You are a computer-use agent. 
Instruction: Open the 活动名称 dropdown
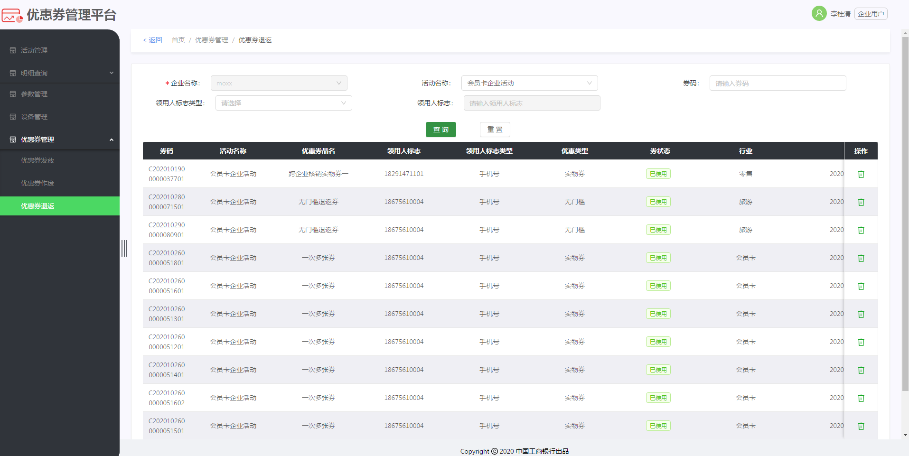530,83
